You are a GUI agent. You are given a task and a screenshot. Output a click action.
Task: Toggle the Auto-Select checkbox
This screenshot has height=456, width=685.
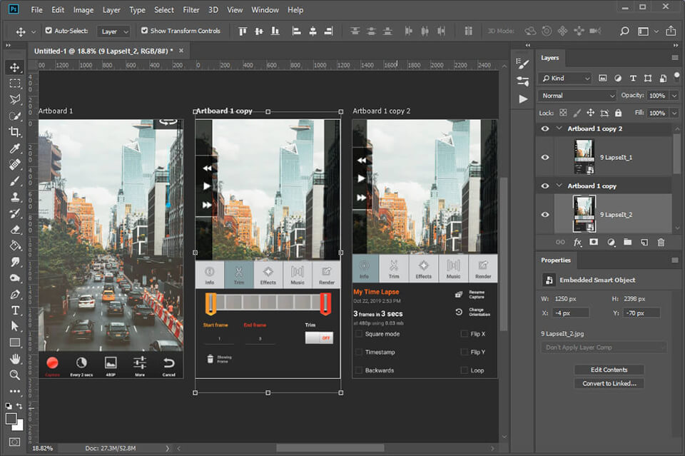click(49, 31)
